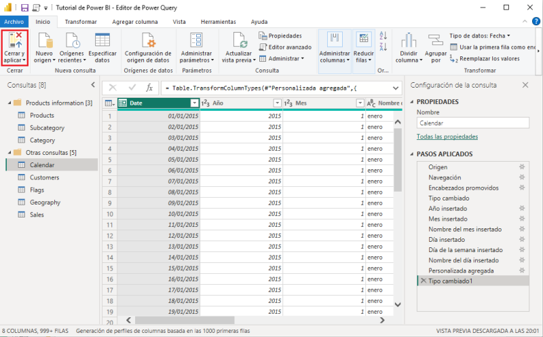Open the Año column filter dropdown
The image size is (543, 337).
(278, 103)
